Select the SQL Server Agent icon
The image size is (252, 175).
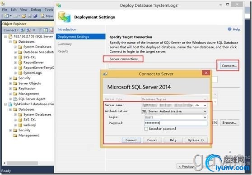pos(15,99)
